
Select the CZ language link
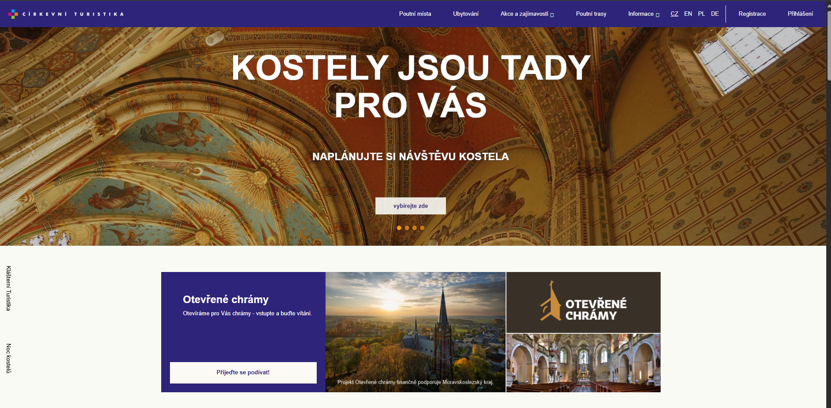(674, 14)
